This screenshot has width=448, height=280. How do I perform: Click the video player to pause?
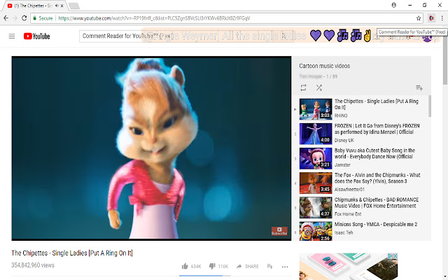(151, 148)
